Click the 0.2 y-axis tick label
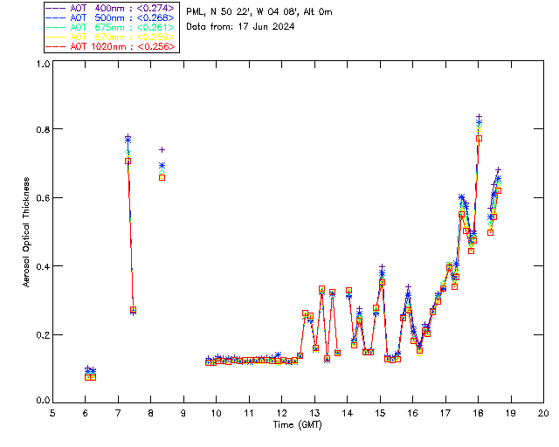This screenshot has width=559, height=447. pyautogui.click(x=43, y=335)
